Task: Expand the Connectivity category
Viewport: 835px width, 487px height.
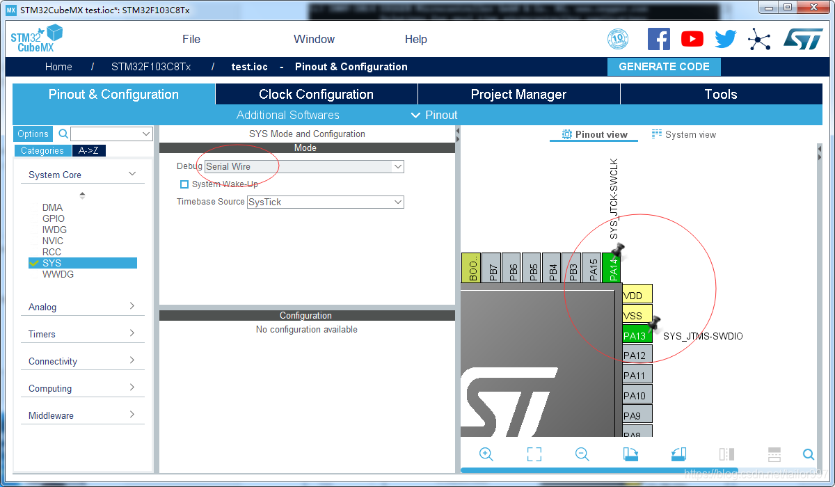Action: [132, 360]
